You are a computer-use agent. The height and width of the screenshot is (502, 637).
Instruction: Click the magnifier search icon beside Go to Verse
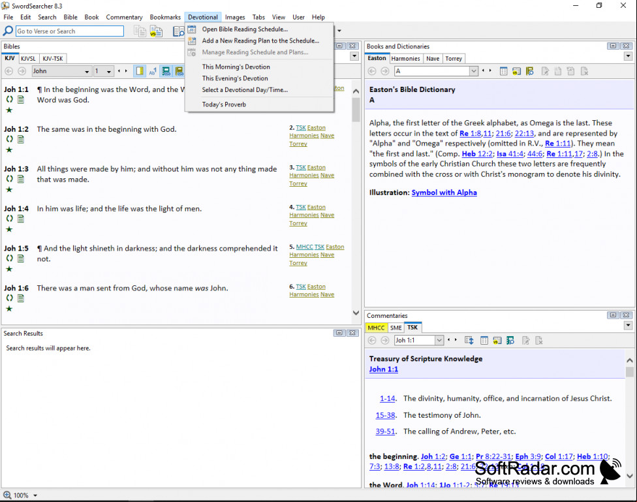pos(8,31)
